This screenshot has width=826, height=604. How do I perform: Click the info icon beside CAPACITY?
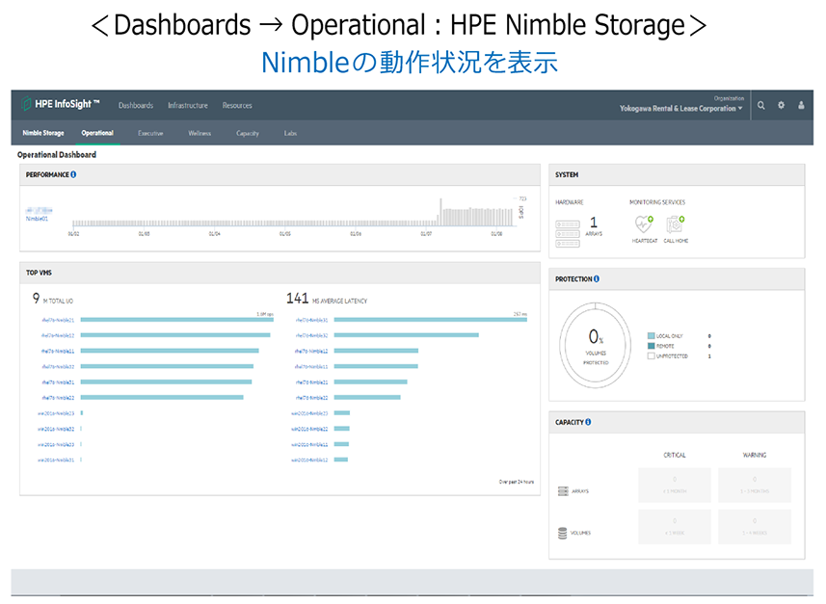588,422
